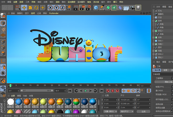The height and width of the screenshot is (117, 173).
Task: Click the Rotate tool icon
Action: pos(36,8)
